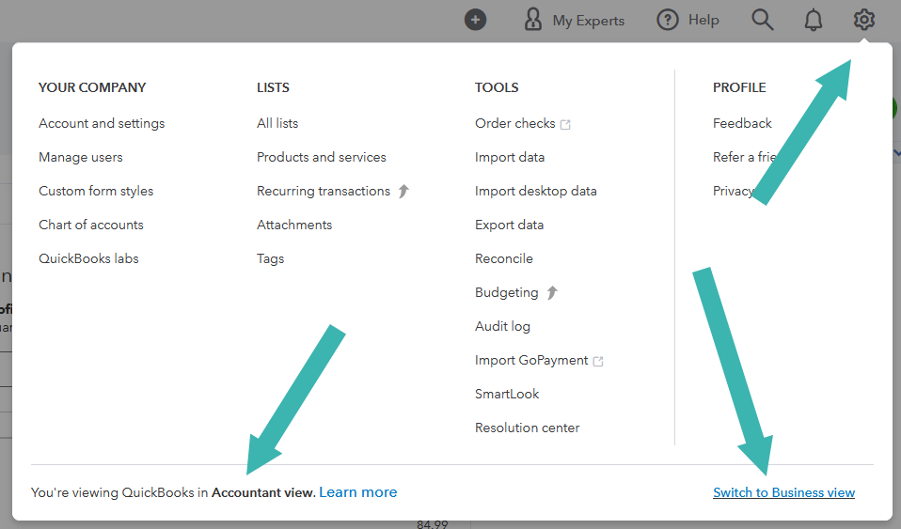
Task: View the Audit log
Action: pyautogui.click(x=503, y=326)
